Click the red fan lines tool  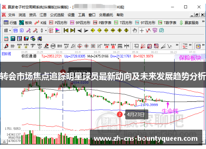coord(143,46)
